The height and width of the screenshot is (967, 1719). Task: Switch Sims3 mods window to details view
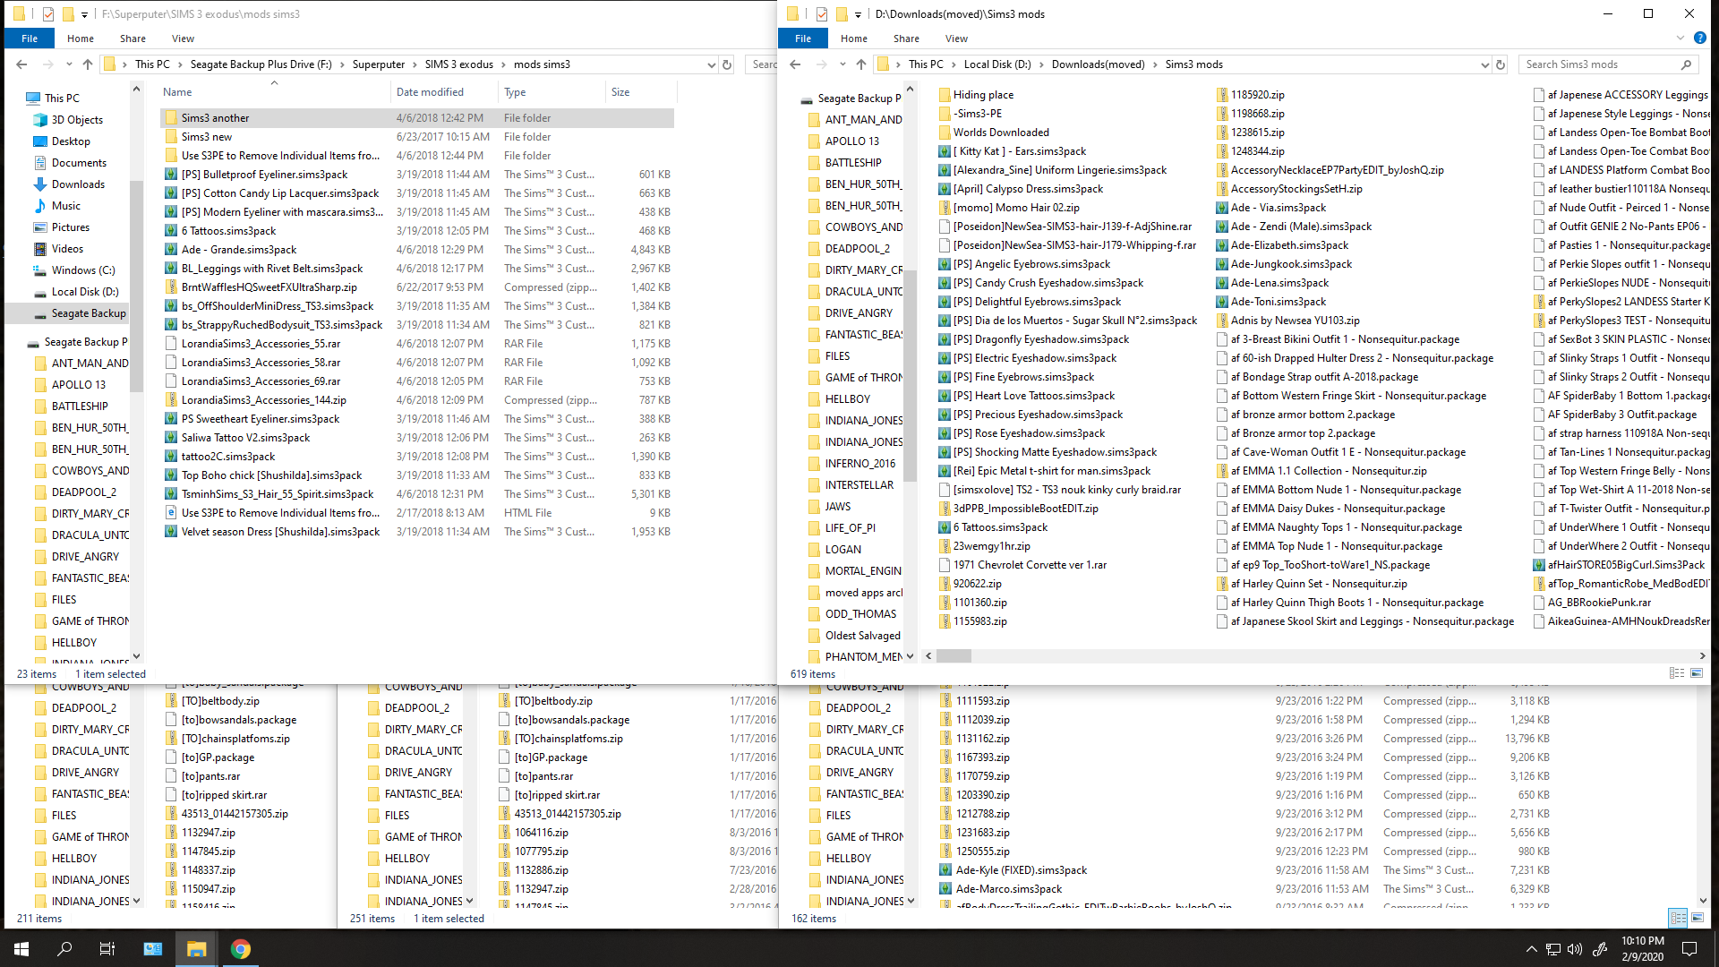click(x=1677, y=674)
